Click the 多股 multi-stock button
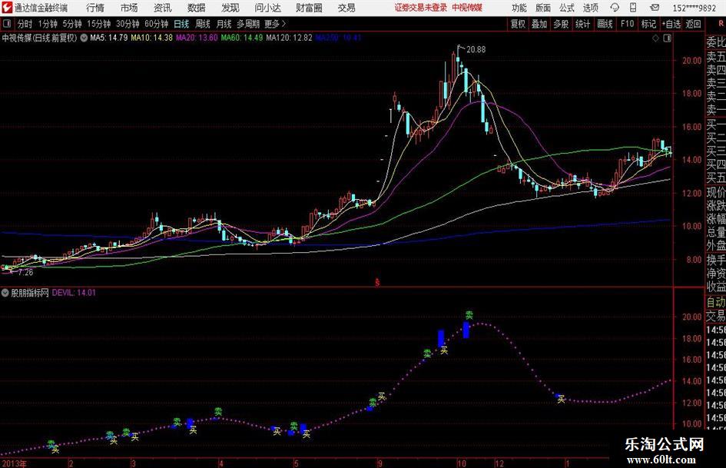726x468 pixels. pyautogui.click(x=561, y=24)
